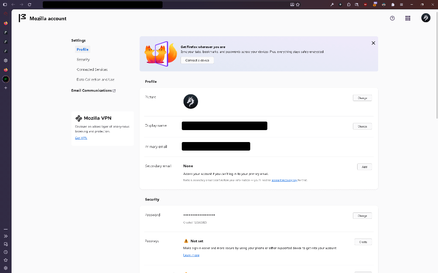Viewport: 438px width, 273px height.
Task: Open the AI chatbot sparkle sidebar tool
Action: pos(6,236)
